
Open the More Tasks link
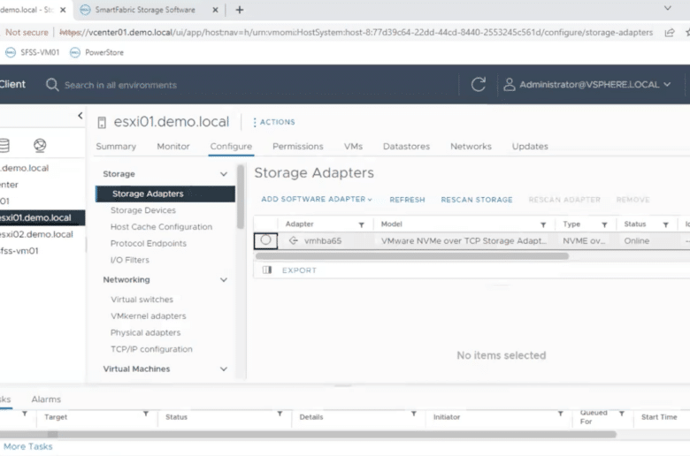point(27,446)
